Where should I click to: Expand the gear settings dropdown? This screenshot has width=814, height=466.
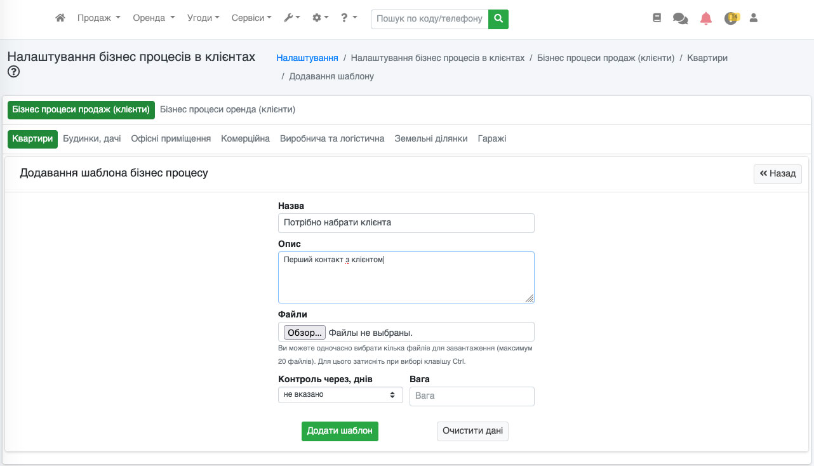(320, 18)
